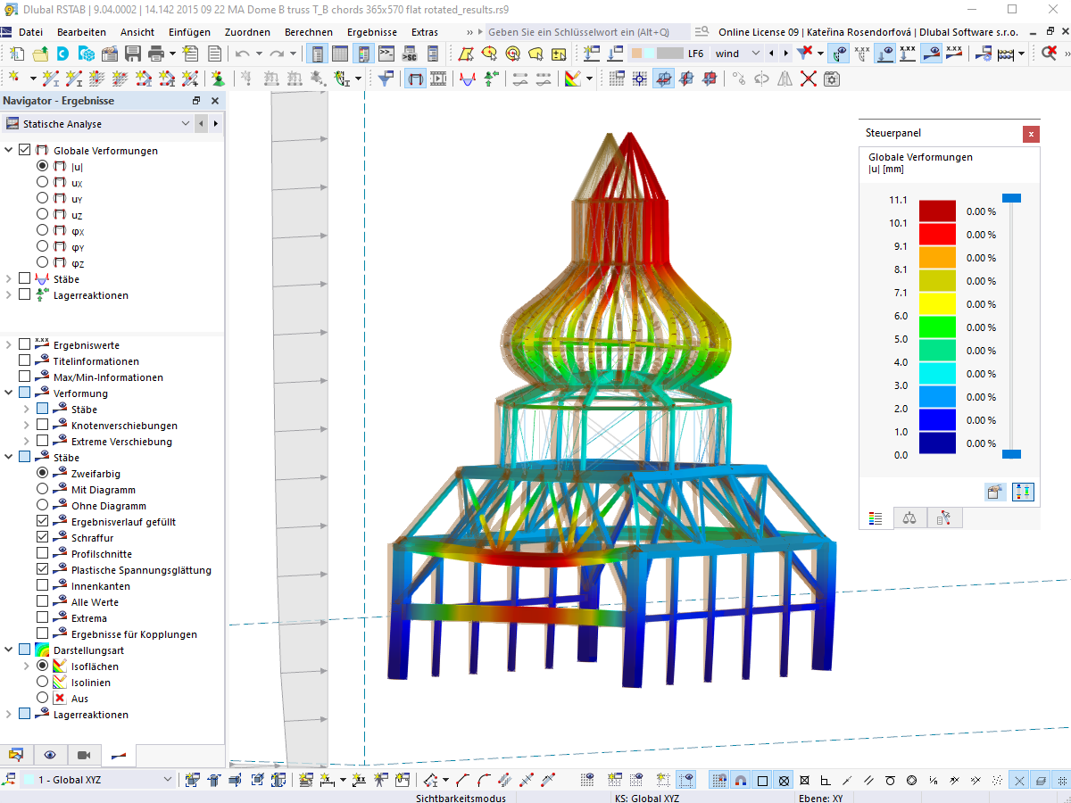
Task: Activate the result filter funnel icon
Action: click(386, 78)
